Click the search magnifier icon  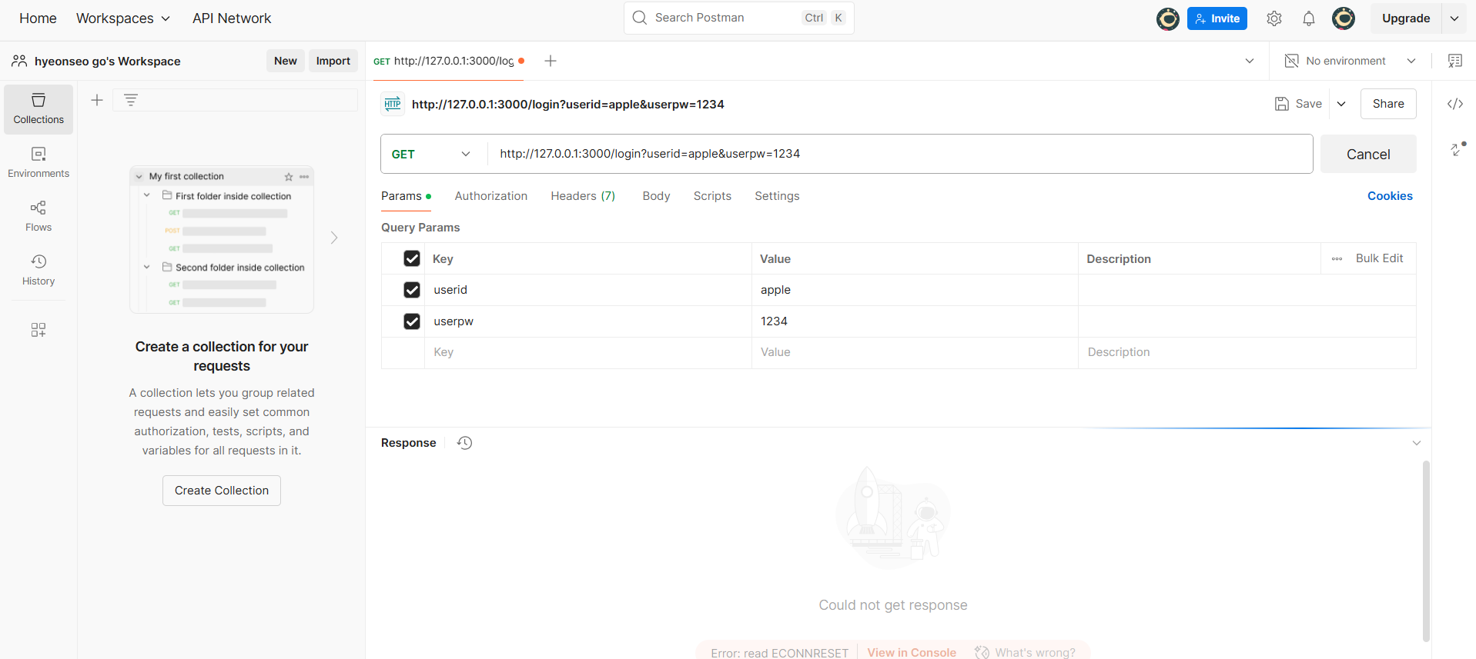point(639,18)
